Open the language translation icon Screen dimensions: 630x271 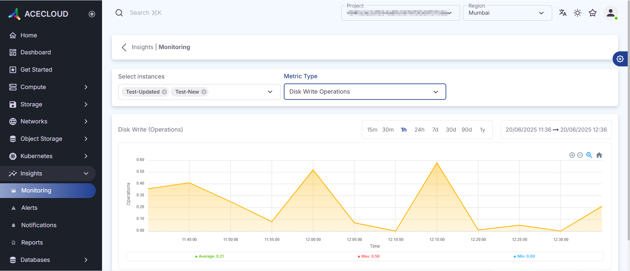[x=563, y=13]
